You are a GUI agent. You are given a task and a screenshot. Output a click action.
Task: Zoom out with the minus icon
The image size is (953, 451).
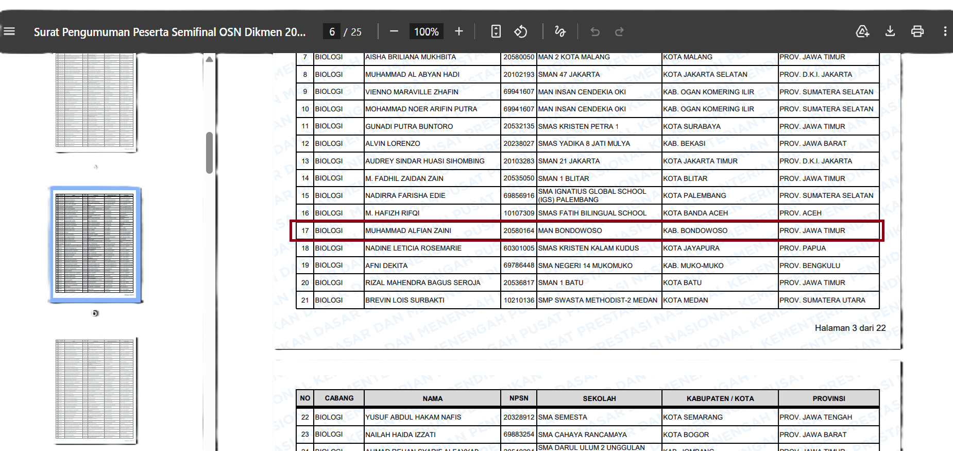tap(394, 31)
